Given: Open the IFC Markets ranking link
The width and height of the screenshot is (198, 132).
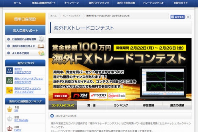Looking at the screenshot, I should pyautogui.click(x=21, y=120).
